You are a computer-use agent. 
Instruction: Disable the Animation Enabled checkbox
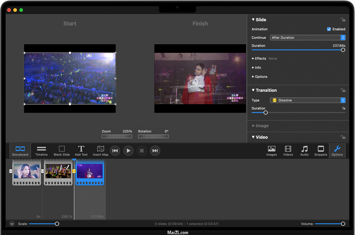(x=329, y=29)
